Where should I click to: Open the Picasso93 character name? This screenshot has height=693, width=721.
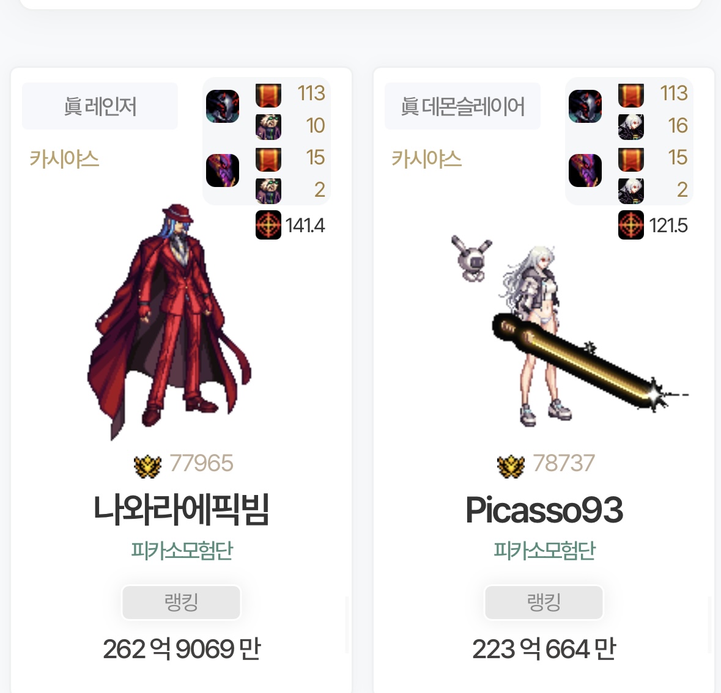click(544, 510)
